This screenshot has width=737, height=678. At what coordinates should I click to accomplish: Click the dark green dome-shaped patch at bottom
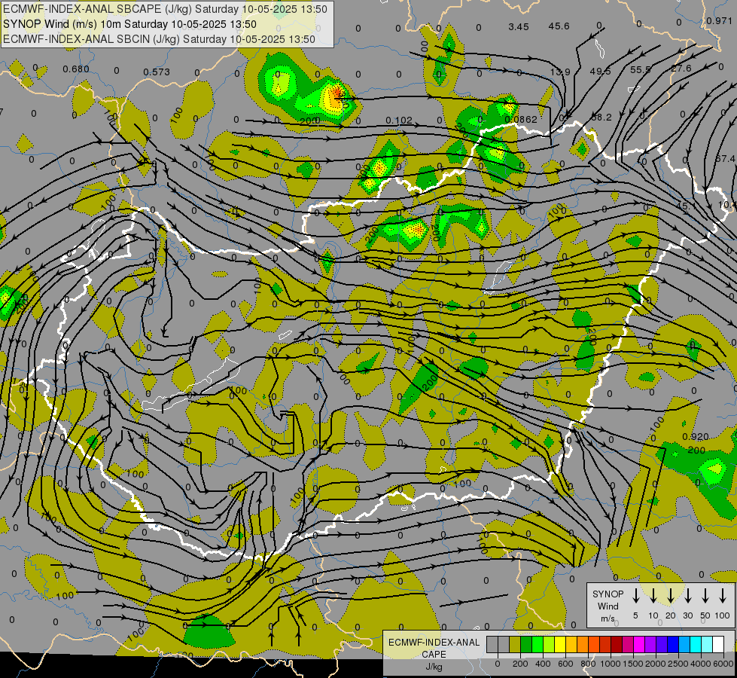(x=209, y=631)
